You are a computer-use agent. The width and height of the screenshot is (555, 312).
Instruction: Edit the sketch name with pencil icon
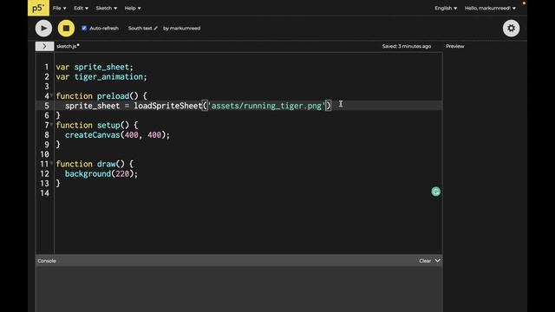point(156,29)
